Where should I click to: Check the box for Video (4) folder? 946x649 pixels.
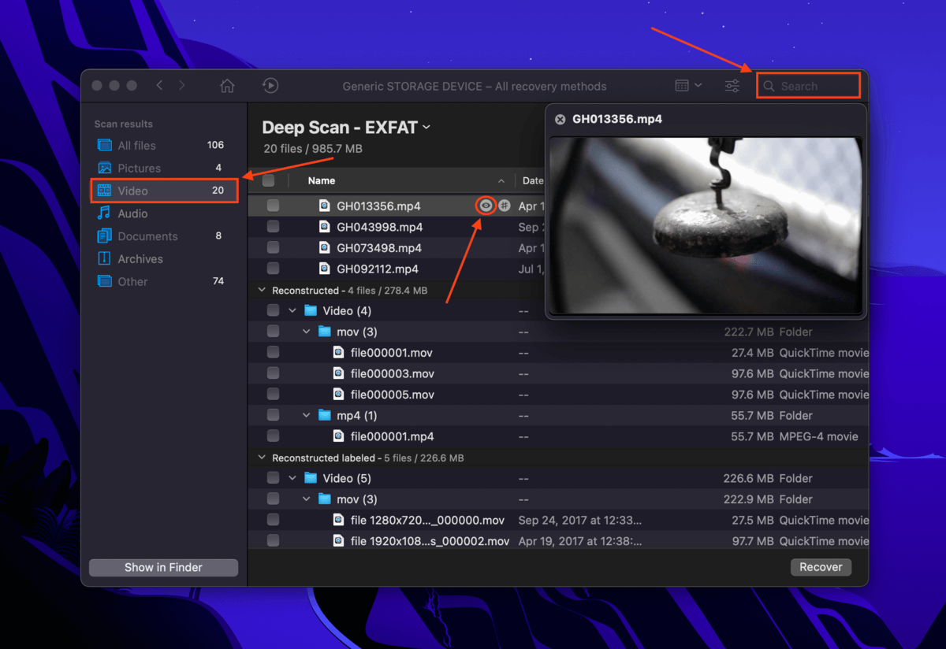click(x=273, y=310)
